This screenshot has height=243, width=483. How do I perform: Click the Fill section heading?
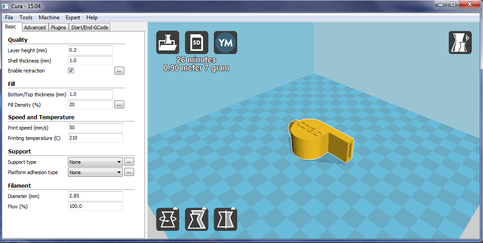click(x=11, y=84)
